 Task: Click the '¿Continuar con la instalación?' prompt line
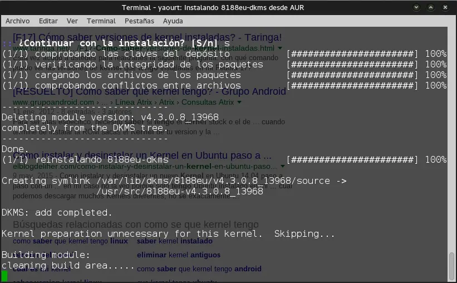pos(116,43)
